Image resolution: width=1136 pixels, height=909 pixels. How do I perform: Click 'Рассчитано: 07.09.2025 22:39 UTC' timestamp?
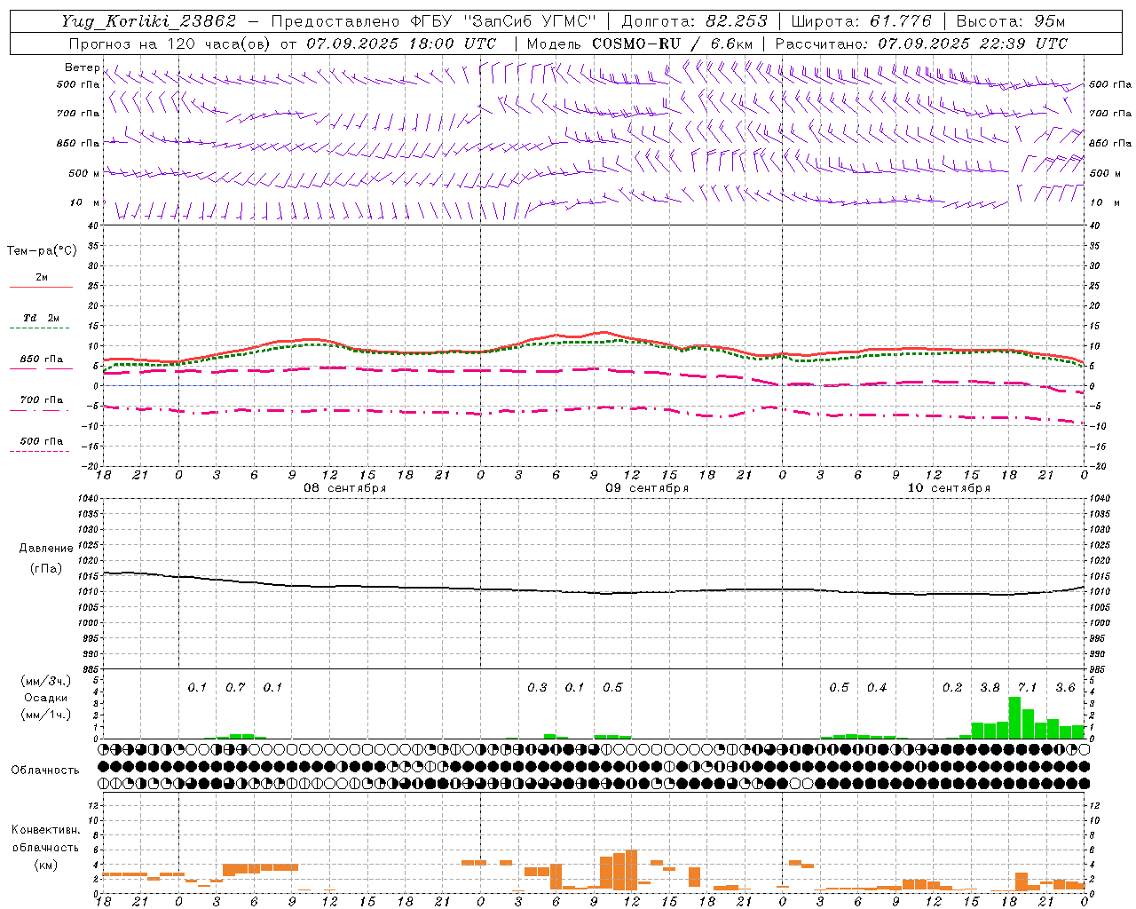921,43
